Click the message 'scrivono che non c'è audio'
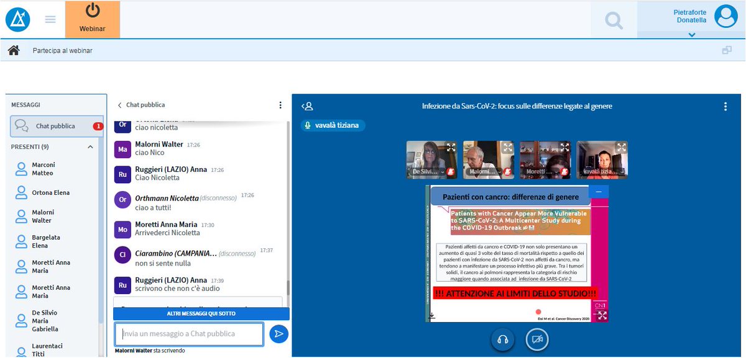746x358 pixels. 177,289
